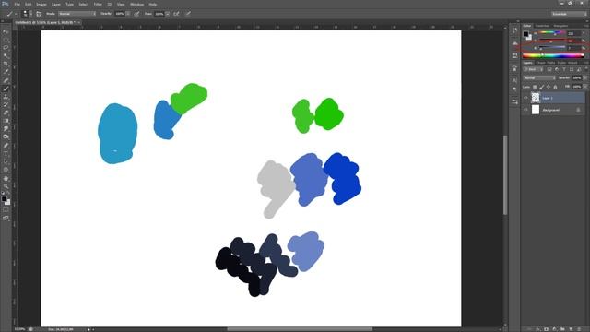The image size is (590, 332).
Task: Open the brush preset picker
Action: click(x=27, y=14)
